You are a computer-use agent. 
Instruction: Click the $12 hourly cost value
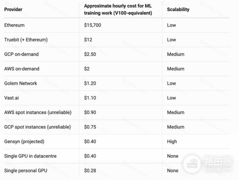pos(88,40)
